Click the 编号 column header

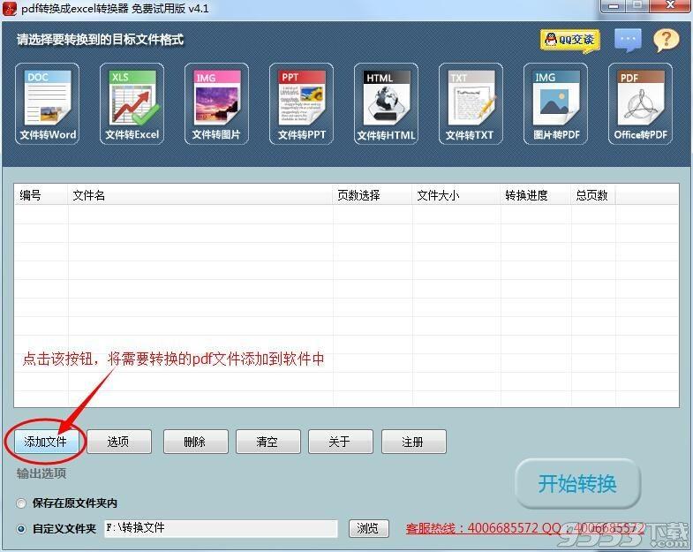pyautogui.click(x=41, y=195)
